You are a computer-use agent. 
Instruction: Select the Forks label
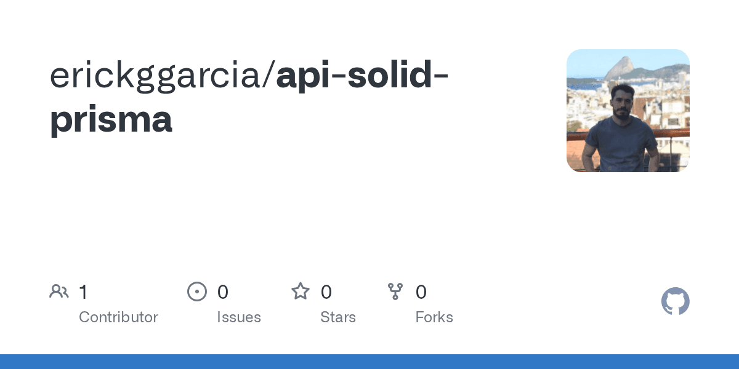tap(434, 317)
